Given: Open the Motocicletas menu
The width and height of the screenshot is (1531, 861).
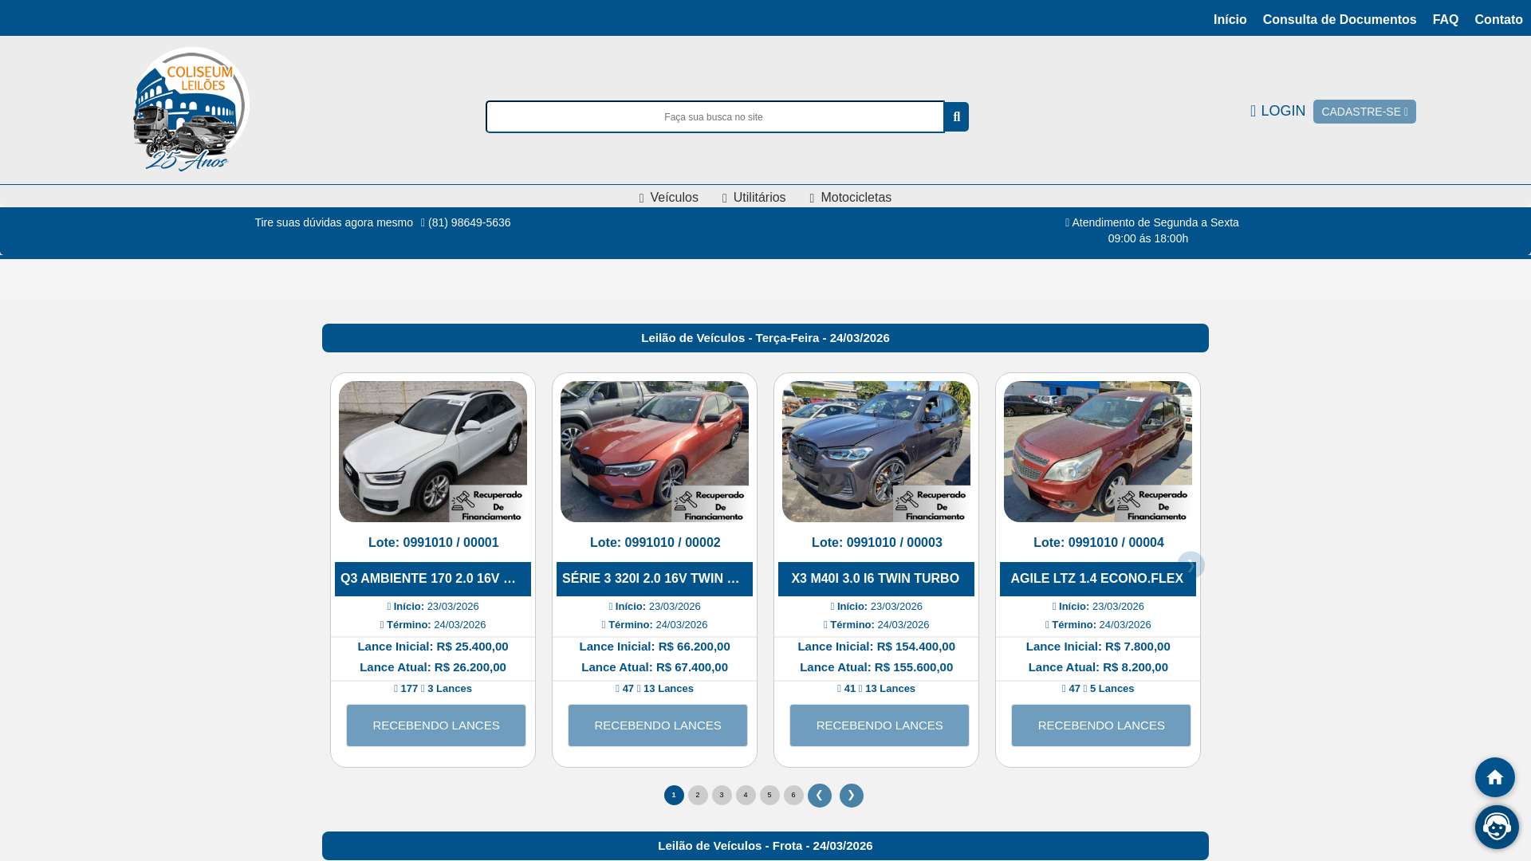Looking at the screenshot, I should tap(850, 198).
